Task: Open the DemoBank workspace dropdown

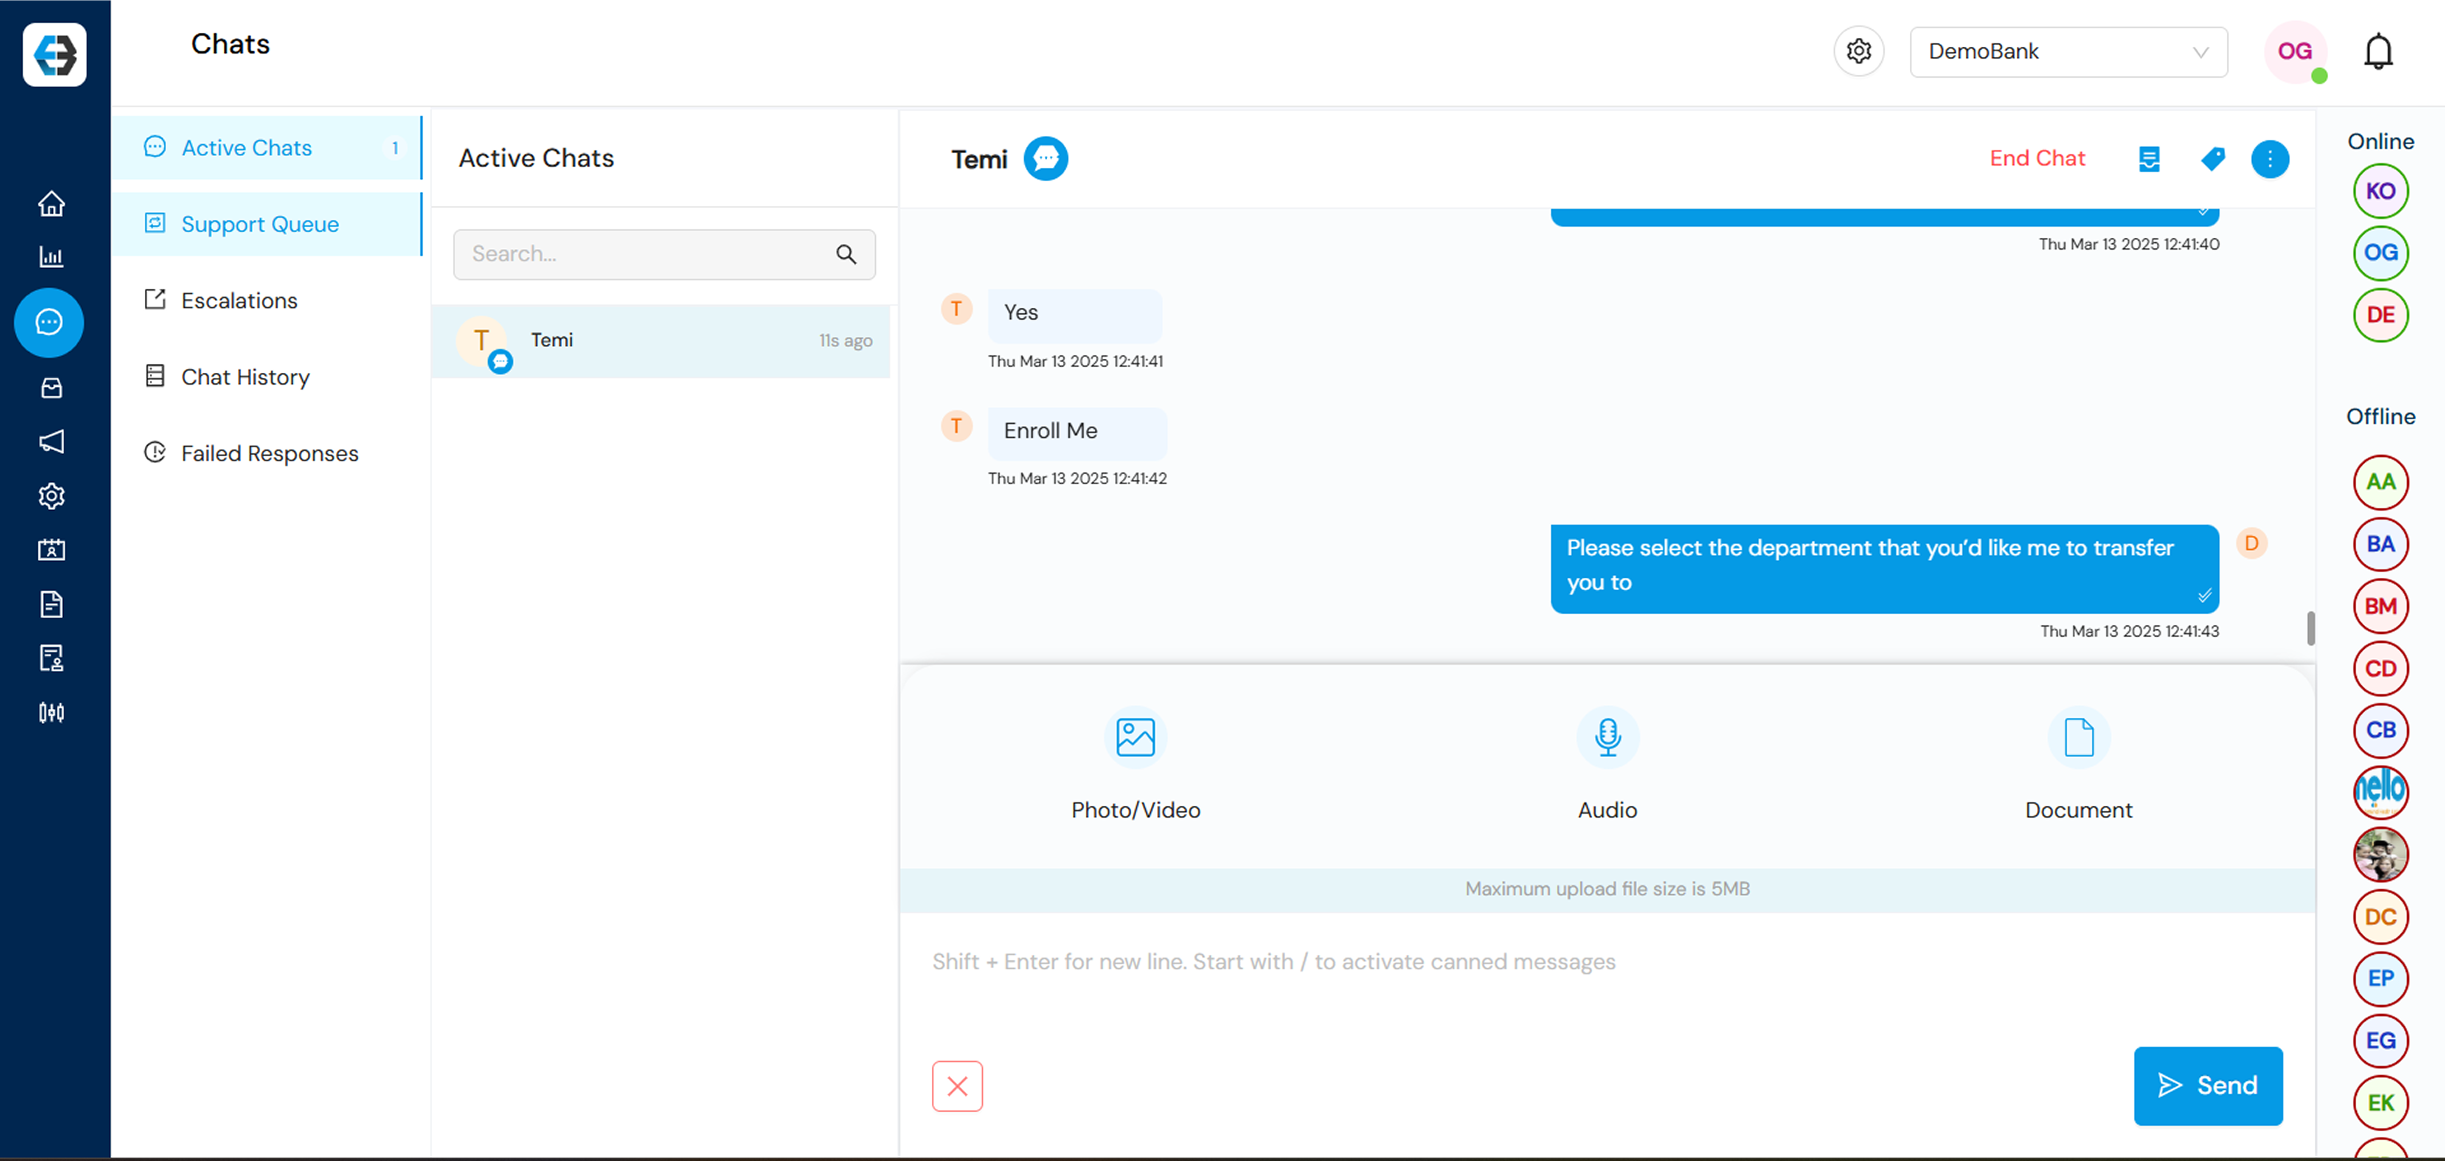Action: [x=2068, y=51]
